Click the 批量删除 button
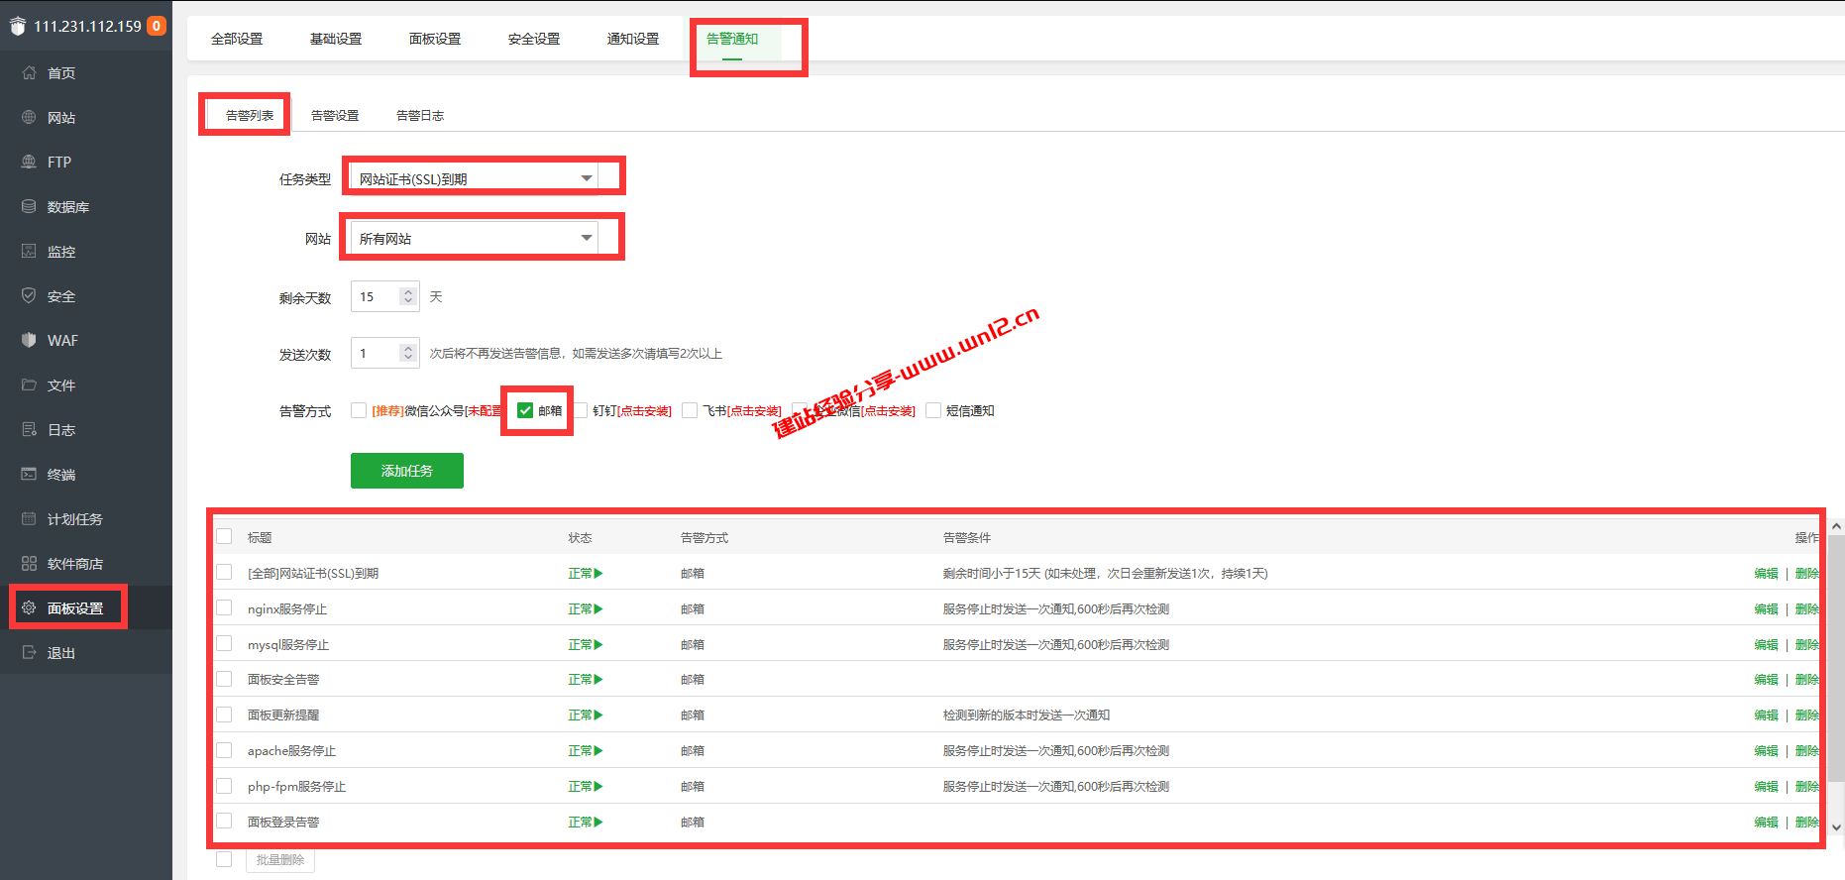This screenshot has height=880, width=1845. 280,859
